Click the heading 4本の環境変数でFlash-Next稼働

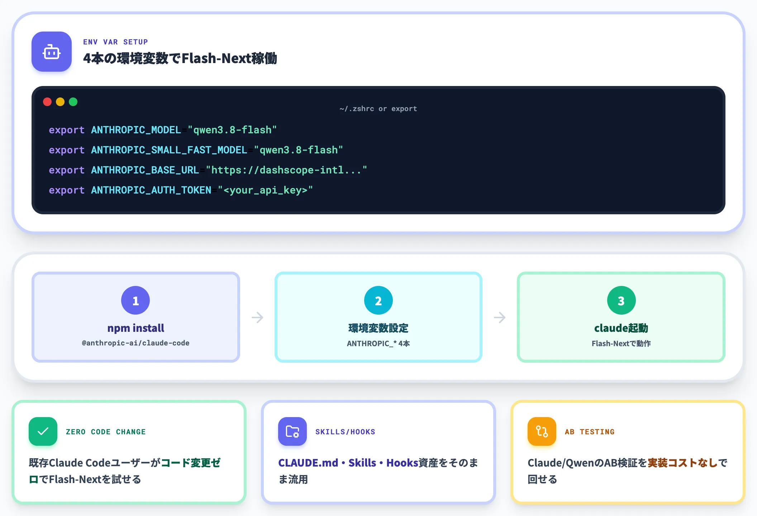tap(180, 58)
